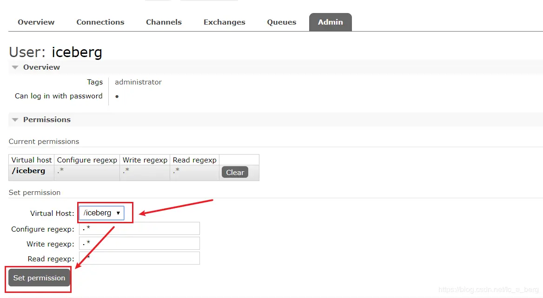Image resolution: width=543 pixels, height=298 pixels.
Task: Open the Virtual Host dropdown
Action: (x=101, y=213)
